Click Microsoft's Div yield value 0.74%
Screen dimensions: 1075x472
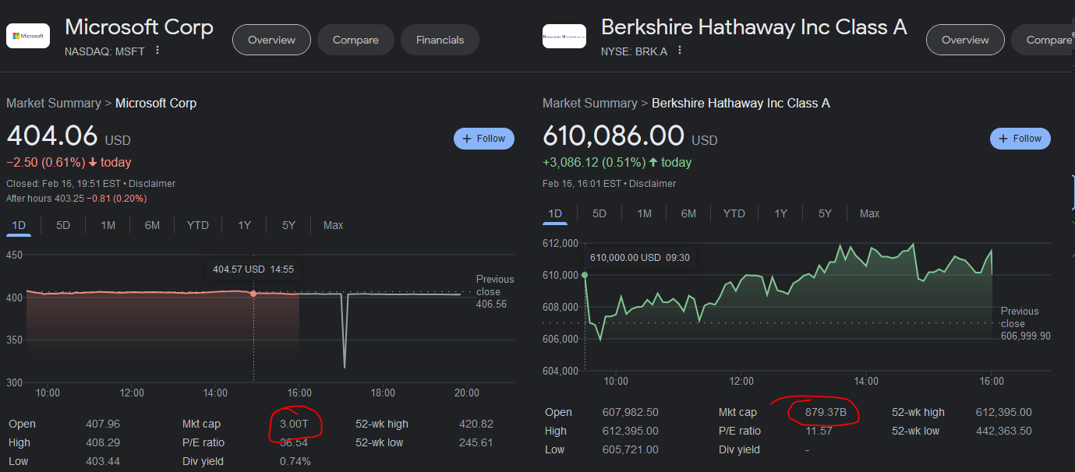(x=295, y=461)
